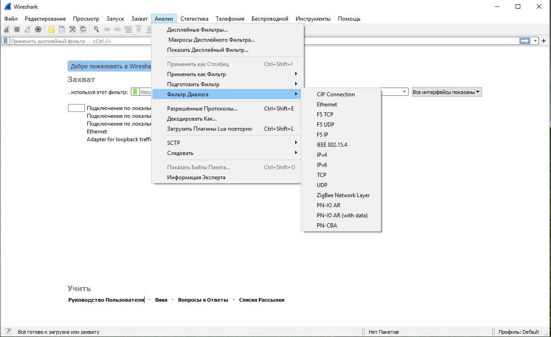
Task: Select 'F5 UDP' conversation filter
Action: [341, 124]
